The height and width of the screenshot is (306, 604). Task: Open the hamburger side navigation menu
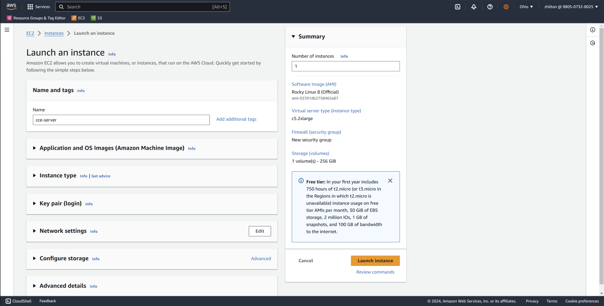point(7,29)
